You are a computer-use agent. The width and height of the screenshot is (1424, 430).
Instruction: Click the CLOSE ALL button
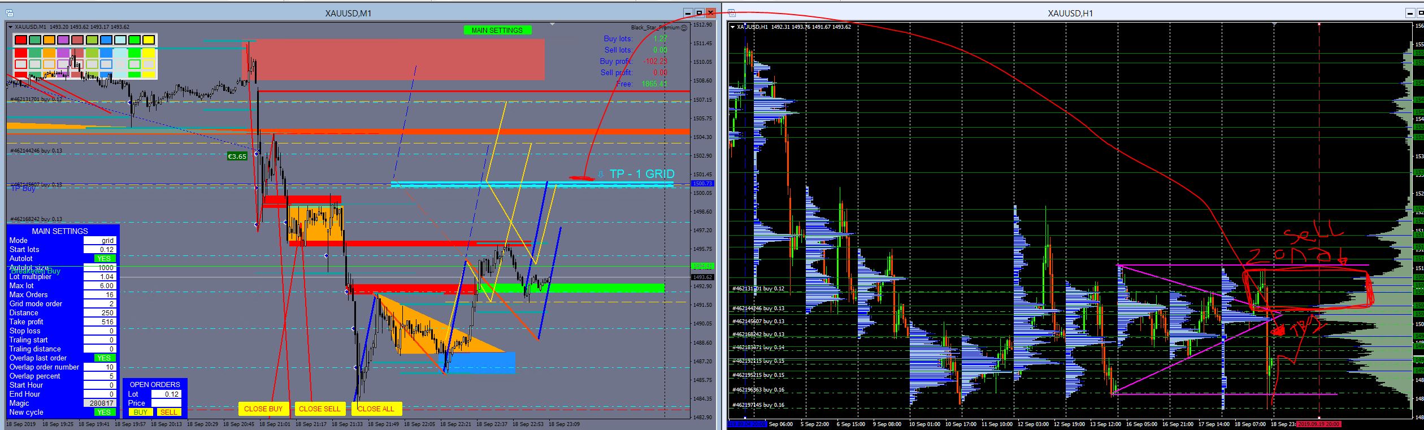(x=376, y=409)
